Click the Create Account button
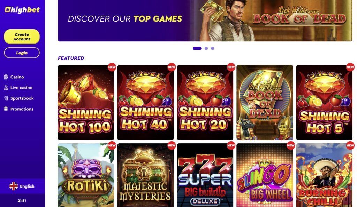This screenshot has width=357, height=207. pyautogui.click(x=22, y=37)
